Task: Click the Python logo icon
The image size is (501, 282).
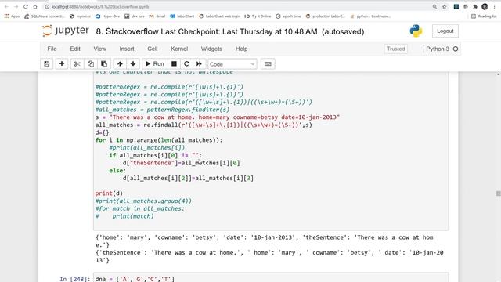Action: (x=416, y=31)
